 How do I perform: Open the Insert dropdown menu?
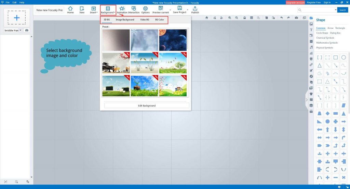[x=93, y=10]
